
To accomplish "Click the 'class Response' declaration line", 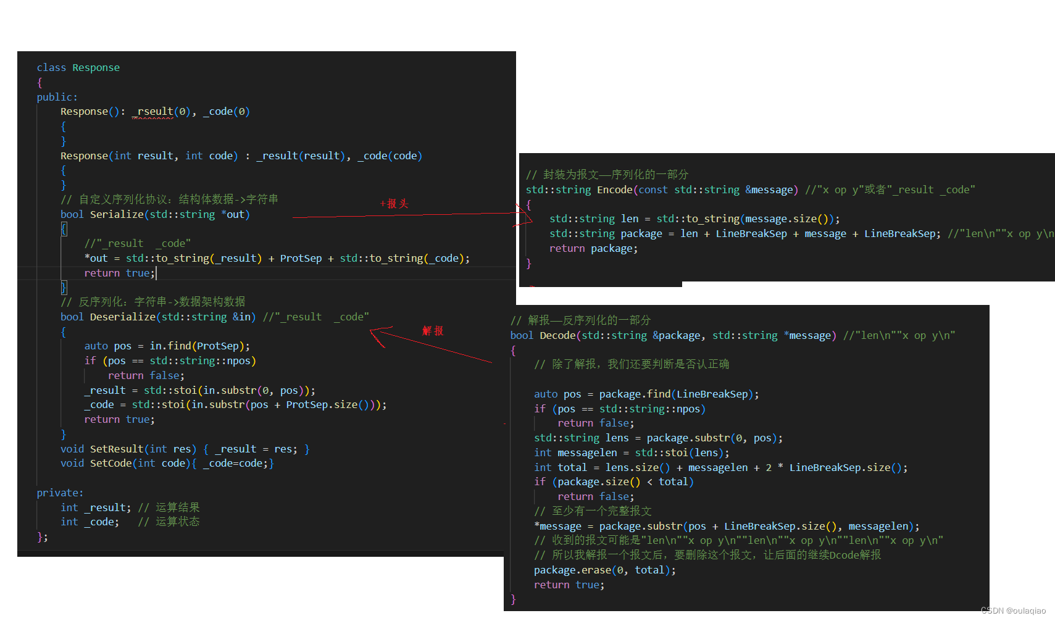I will pos(78,67).
